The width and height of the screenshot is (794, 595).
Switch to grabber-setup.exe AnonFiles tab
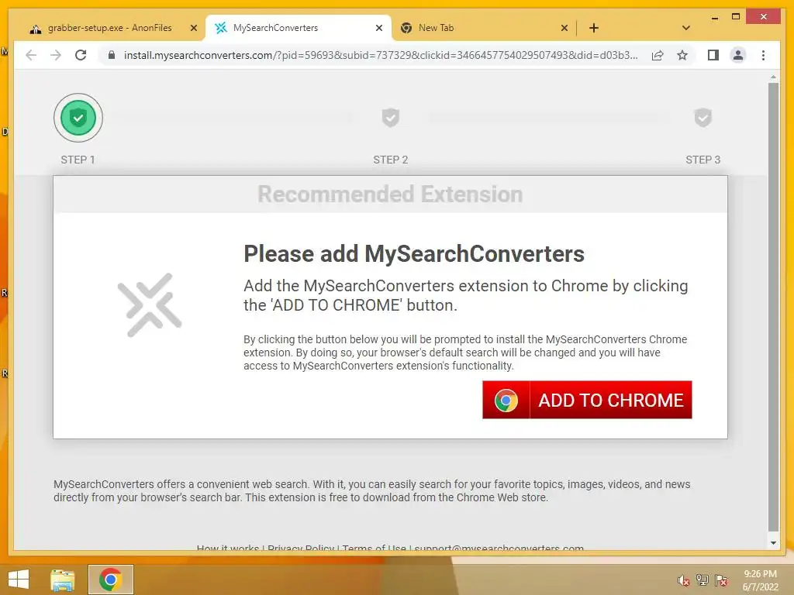pyautogui.click(x=109, y=28)
